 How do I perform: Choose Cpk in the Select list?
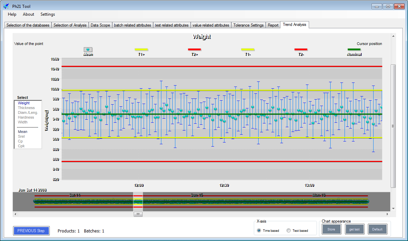point(21,146)
